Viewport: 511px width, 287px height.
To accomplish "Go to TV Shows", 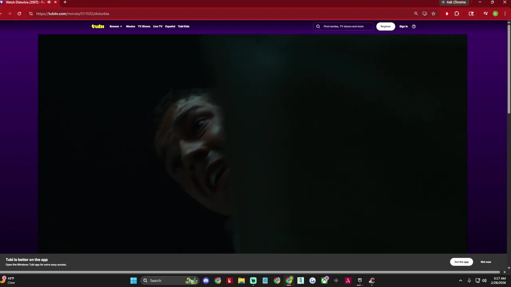I will (144, 26).
